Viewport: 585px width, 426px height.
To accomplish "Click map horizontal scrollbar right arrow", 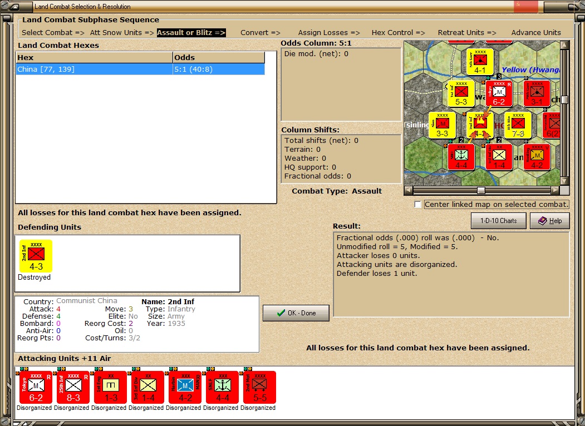I will 555,190.
